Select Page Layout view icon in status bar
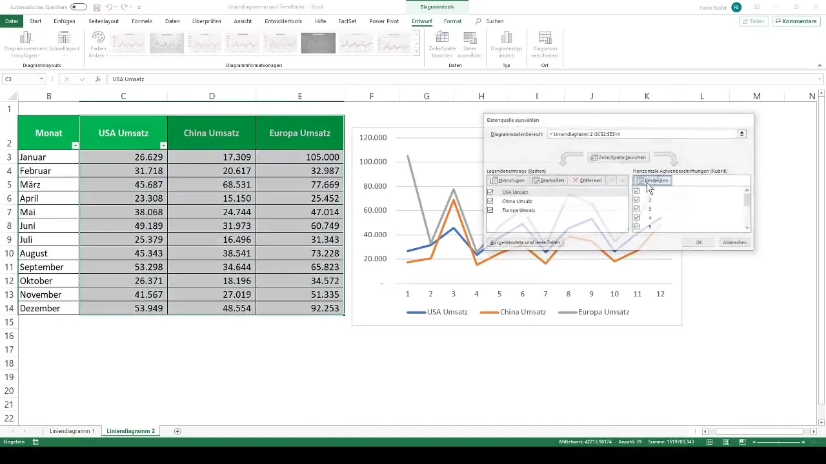 727,442
